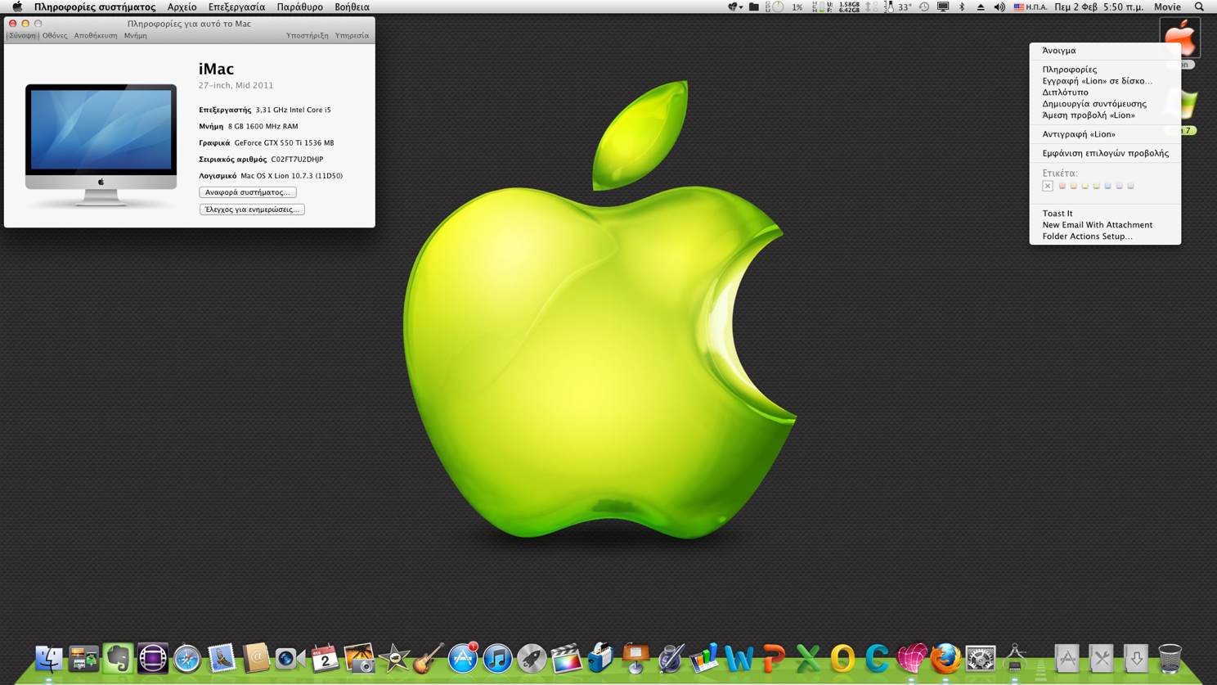The height and width of the screenshot is (685, 1217).
Task: Launch Microsoft Word W icon
Action: (x=739, y=659)
